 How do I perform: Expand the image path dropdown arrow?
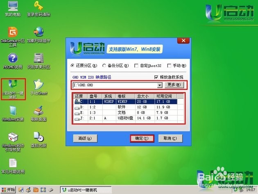pyautogui.click(x=160, y=85)
